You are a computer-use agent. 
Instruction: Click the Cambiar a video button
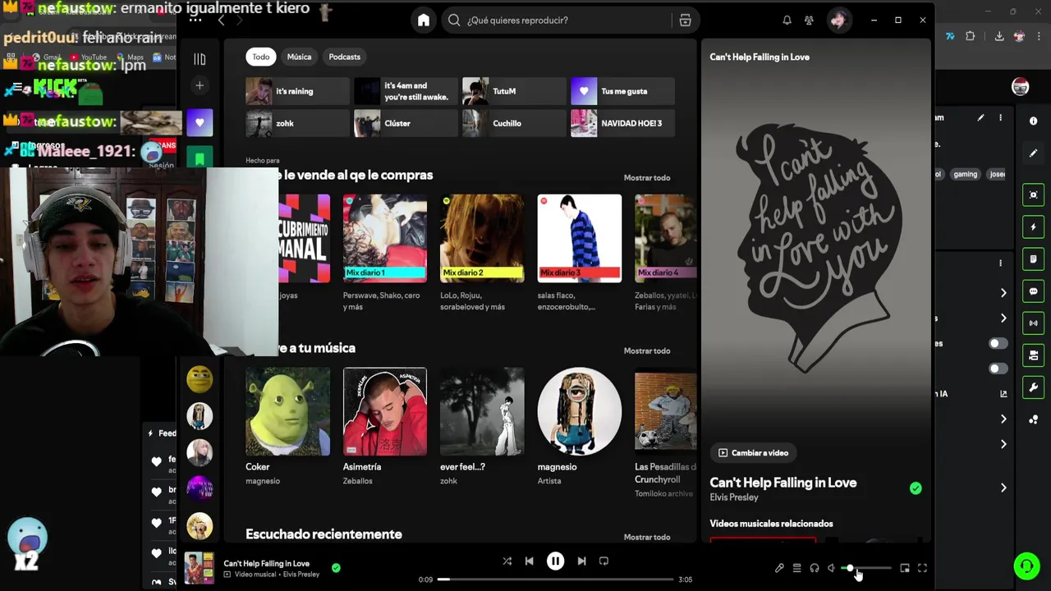coord(753,452)
